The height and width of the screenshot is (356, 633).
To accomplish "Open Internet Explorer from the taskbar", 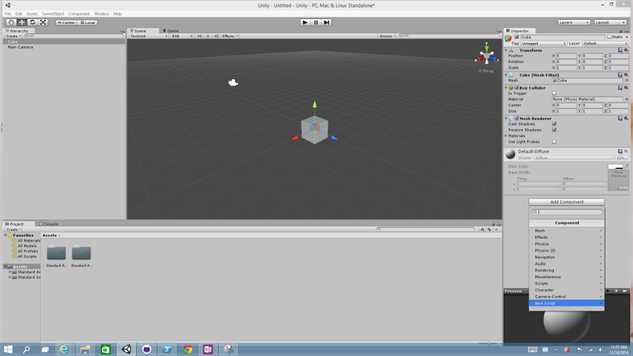I will pos(64,350).
